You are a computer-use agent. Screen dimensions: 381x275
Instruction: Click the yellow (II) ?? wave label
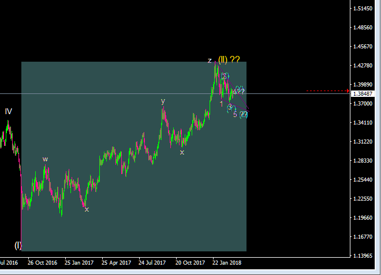tap(229, 59)
